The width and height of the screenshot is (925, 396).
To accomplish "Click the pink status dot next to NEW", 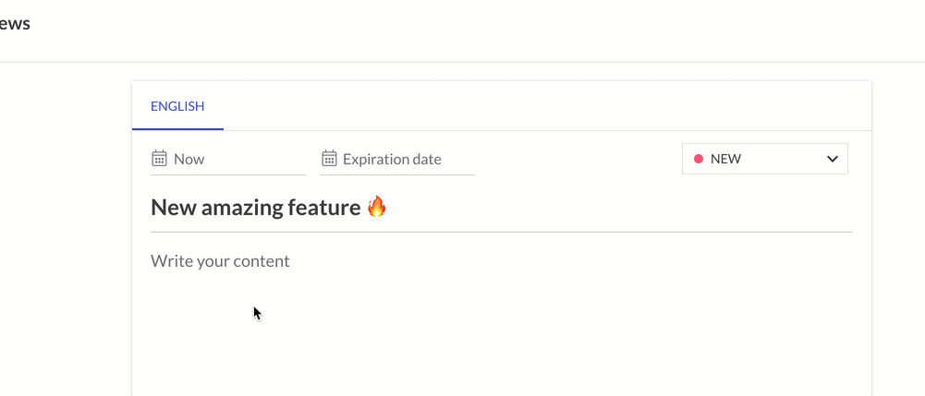I will click(x=699, y=159).
